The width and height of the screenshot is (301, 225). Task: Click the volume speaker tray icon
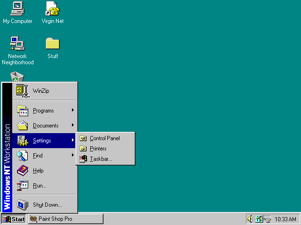point(250,219)
